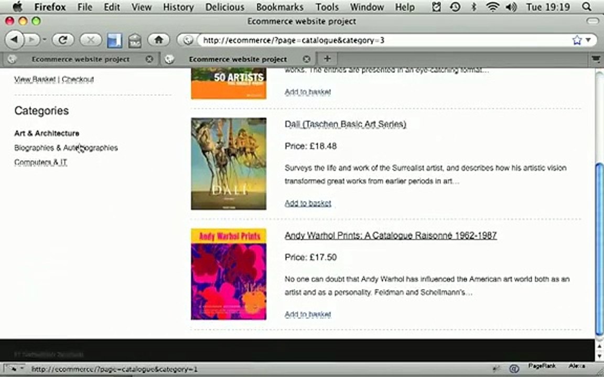Viewport: 604px width, 377px height.
Task: Open the Time Machine menu bar icon
Action: click(x=455, y=7)
